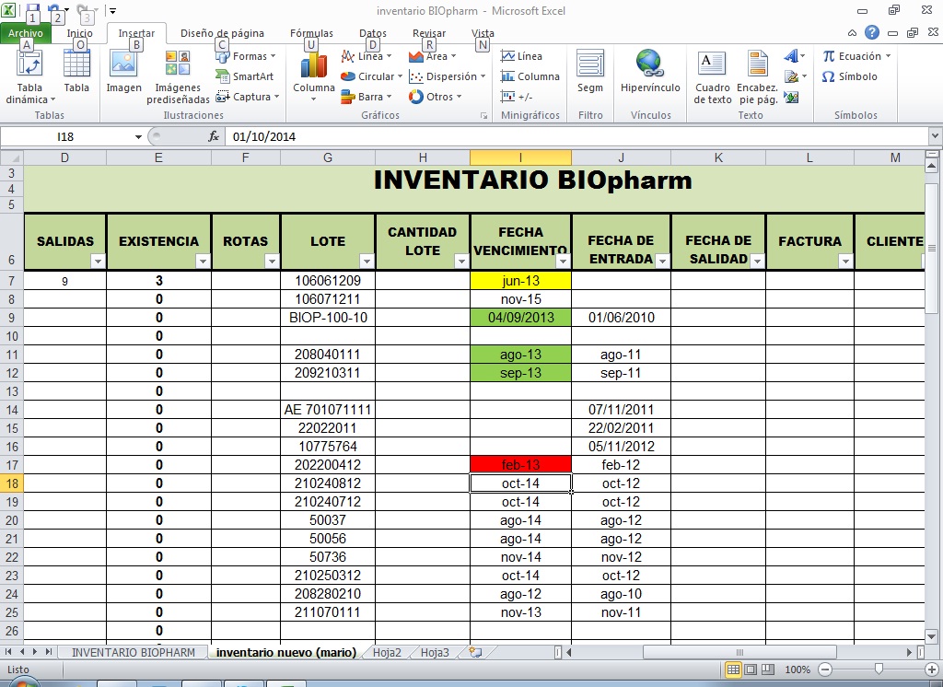Open FACTURA column filter dropdown
The image size is (943, 687).
coord(845,262)
